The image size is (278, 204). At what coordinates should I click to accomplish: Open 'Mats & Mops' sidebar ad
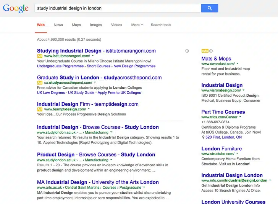coord(216,59)
